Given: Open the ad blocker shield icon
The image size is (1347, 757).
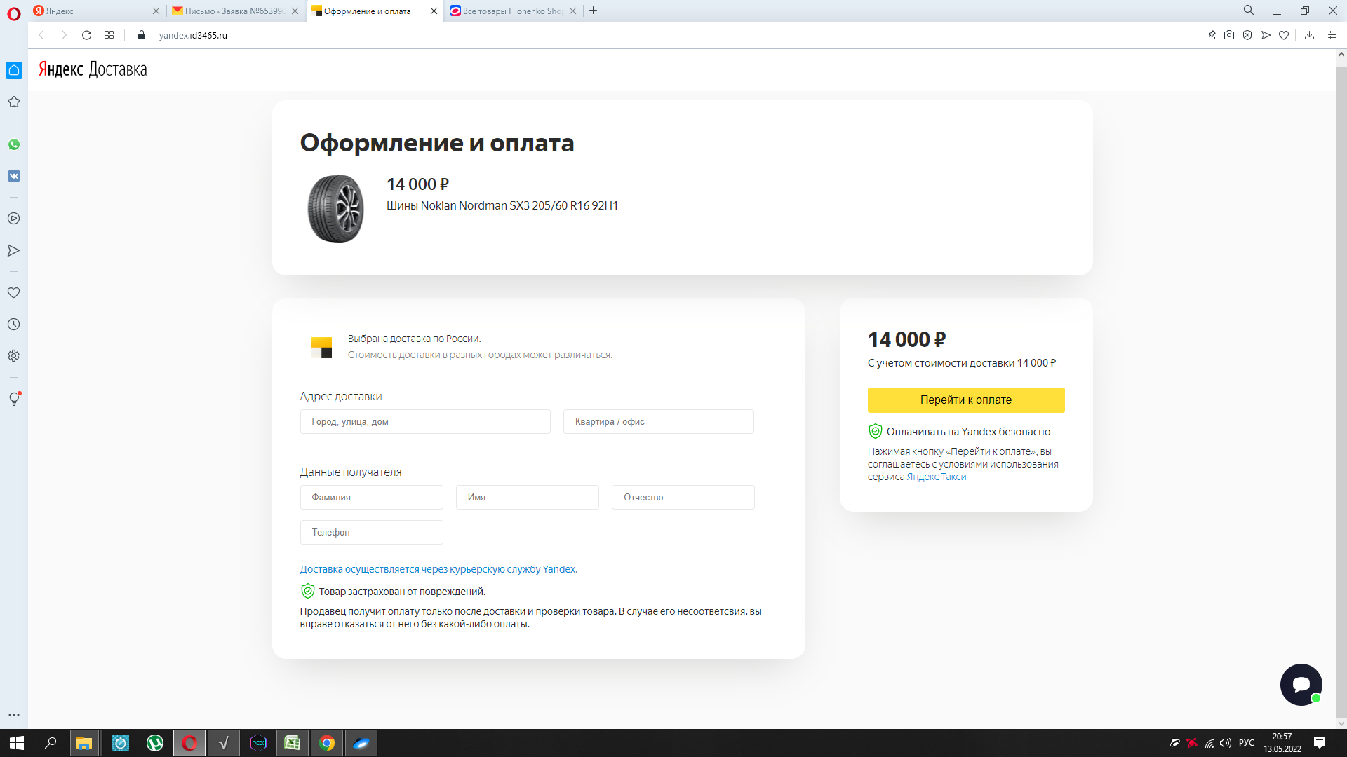Looking at the screenshot, I should point(1247,35).
